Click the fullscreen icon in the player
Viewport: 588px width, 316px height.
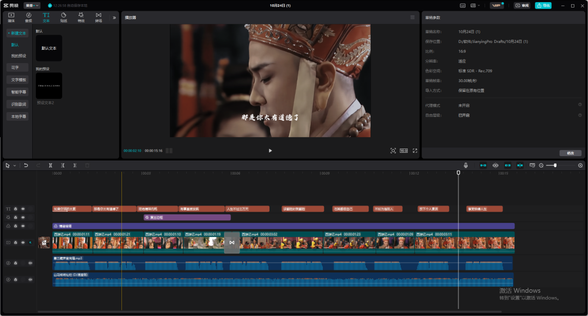coord(415,151)
